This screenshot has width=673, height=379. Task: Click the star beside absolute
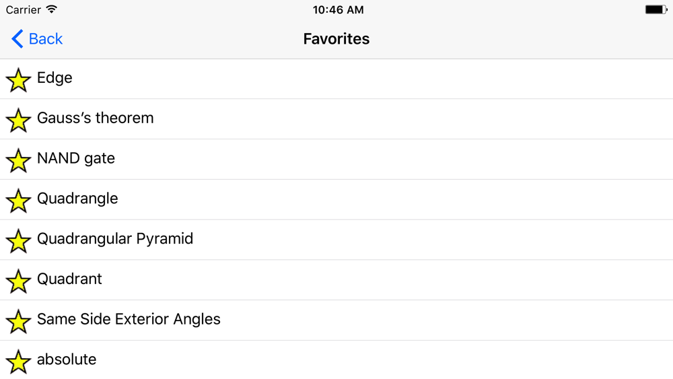(x=18, y=361)
